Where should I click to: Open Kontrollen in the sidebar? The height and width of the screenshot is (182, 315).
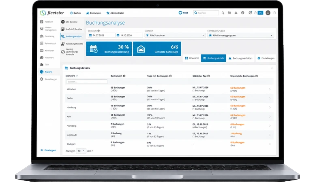tap(47, 51)
